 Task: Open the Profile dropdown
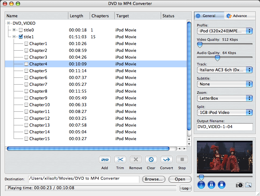point(225,31)
